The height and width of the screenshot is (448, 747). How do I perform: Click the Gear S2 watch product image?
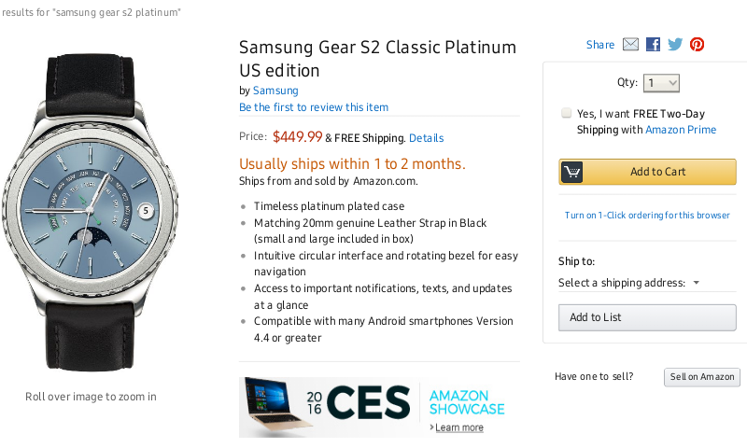coord(91,212)
